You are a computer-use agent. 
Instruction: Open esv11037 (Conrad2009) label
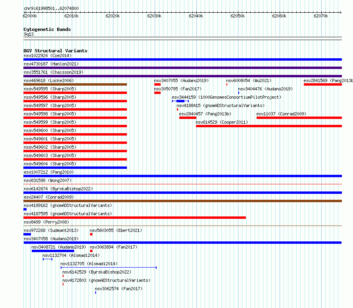282,114
